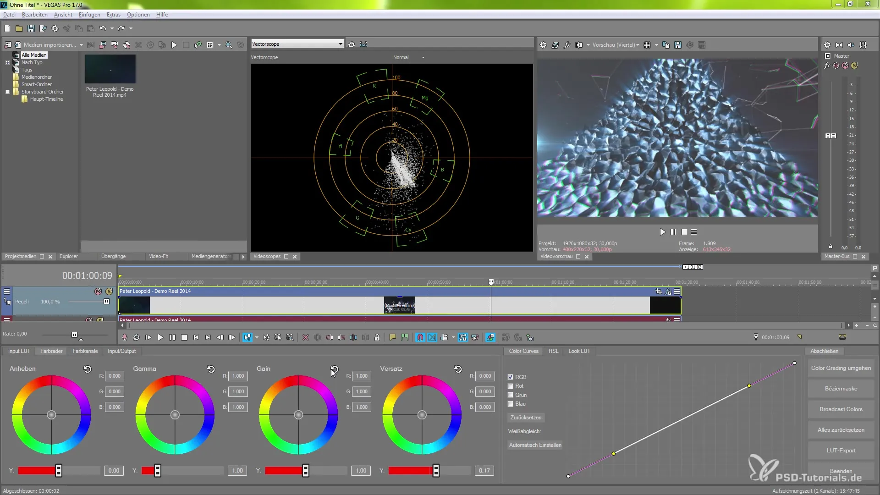The width and height of the screenshot is (880, 495).
Task: Stop timeline playback
Action: [184, 337]
